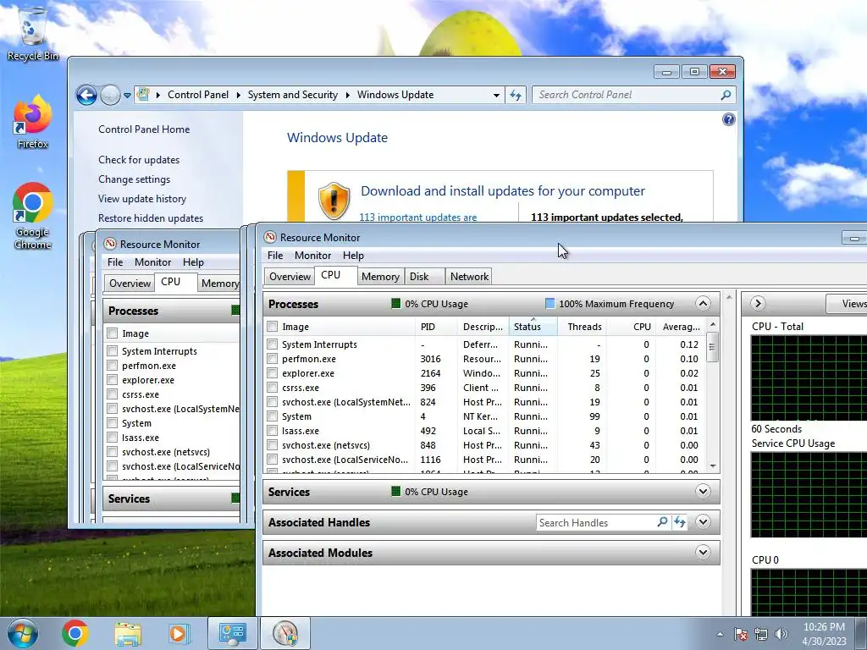
Task: Click the Views button in graphs pane
Action: pyautogui.click(x=847, y=304)
